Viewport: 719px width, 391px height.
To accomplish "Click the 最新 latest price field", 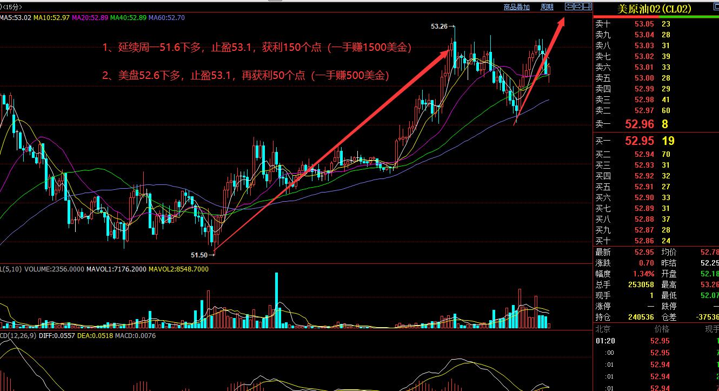I will click(625, 252).
